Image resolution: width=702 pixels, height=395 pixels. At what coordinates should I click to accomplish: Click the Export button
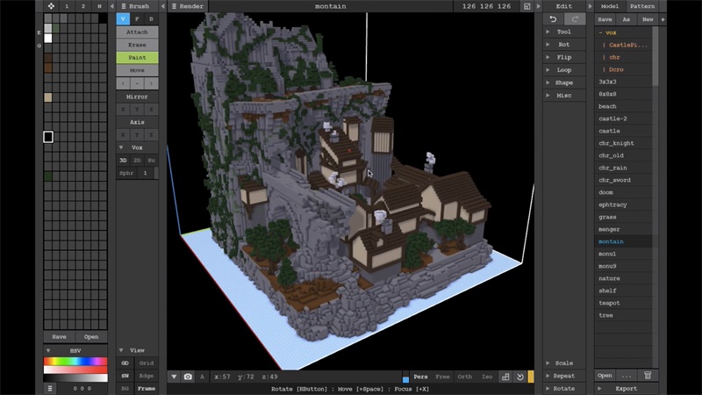point(626,388)
